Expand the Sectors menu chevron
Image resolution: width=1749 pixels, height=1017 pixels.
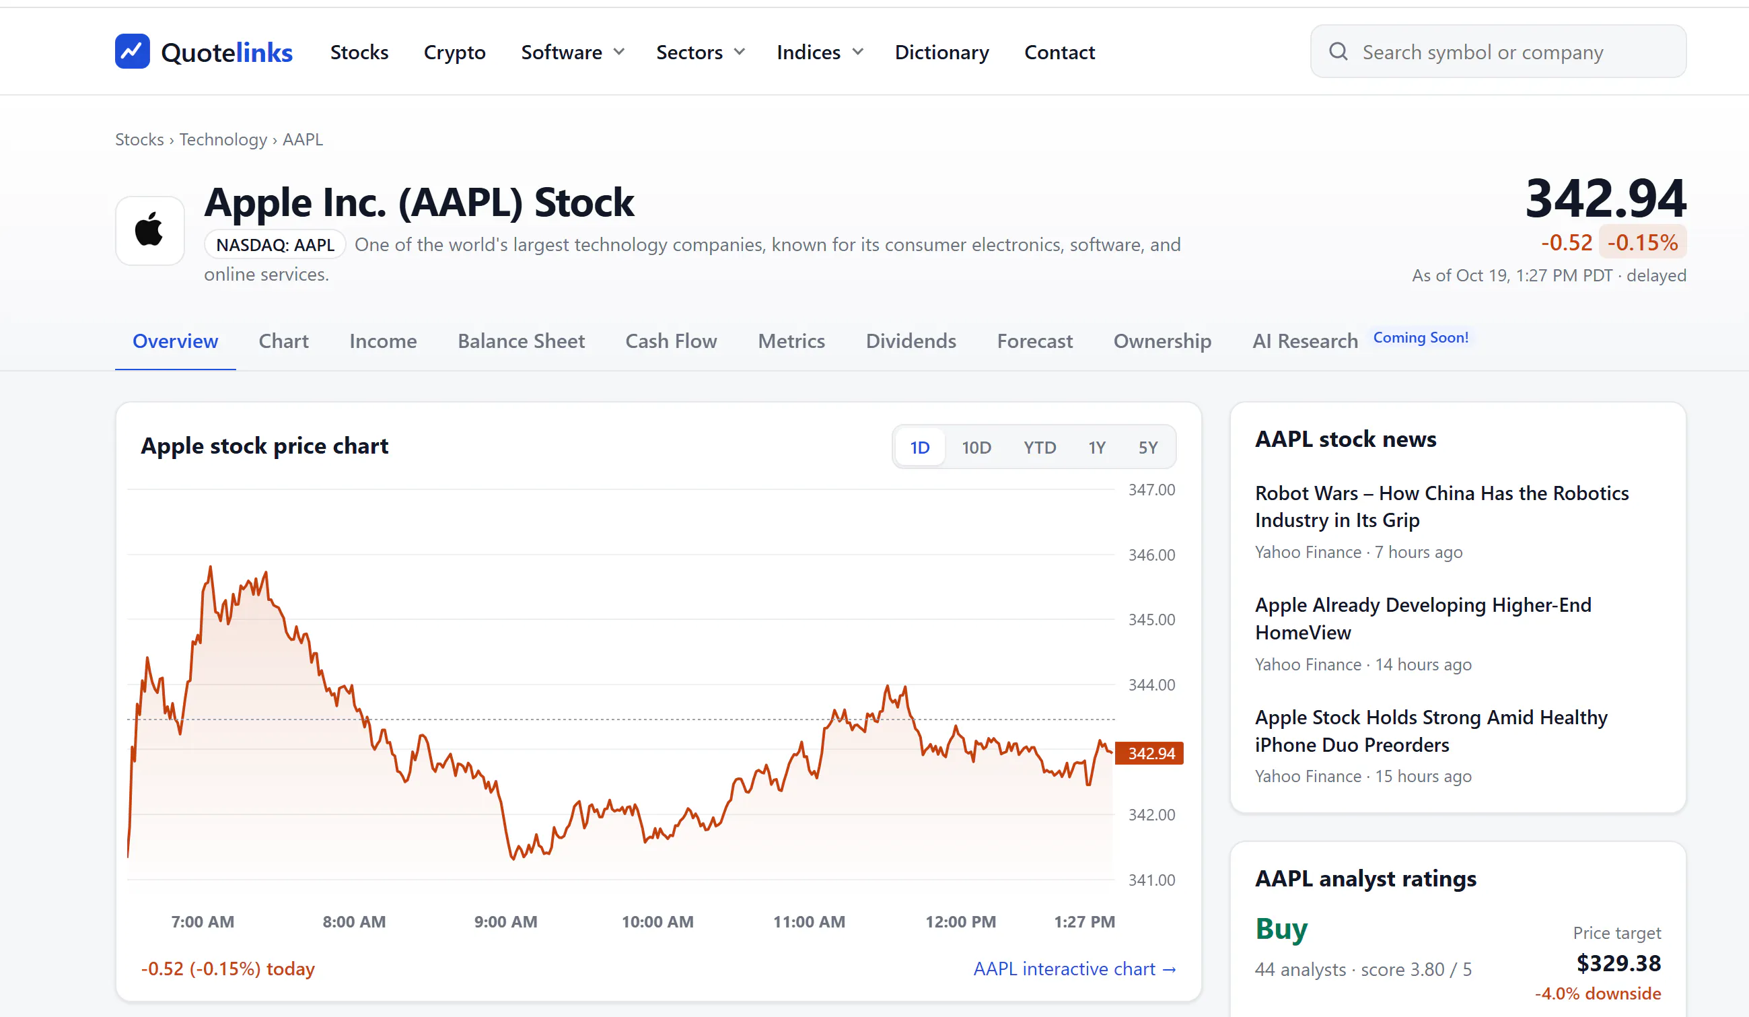(739, 52)
